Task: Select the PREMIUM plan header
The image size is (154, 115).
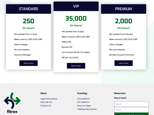Action: click(x=123, y=9)
